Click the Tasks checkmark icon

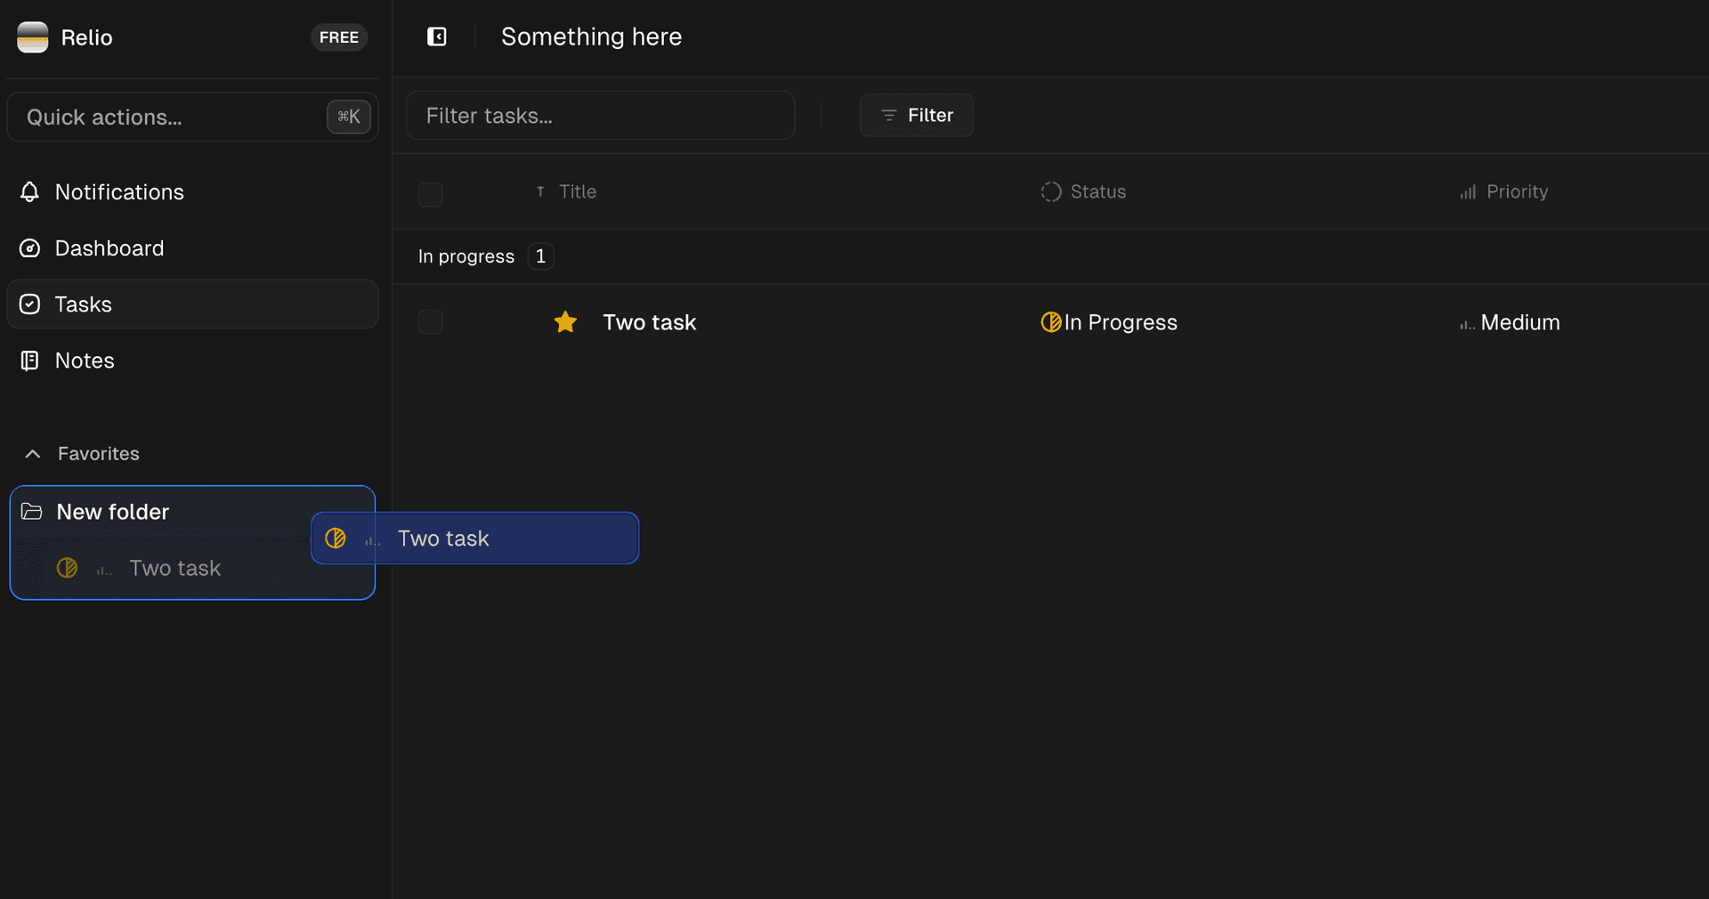coord(28,304)
